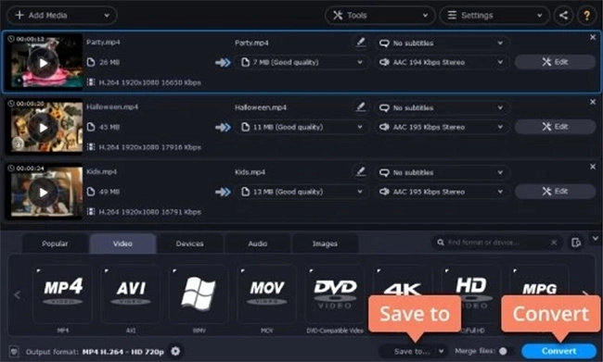Click Kids.mp4 conversion arrows icon
The image size is (603, 362).
pos(223,192)
